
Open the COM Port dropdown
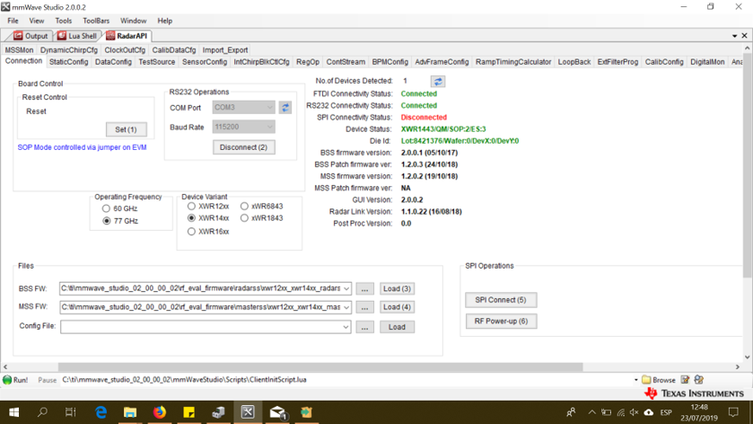(269, 107)
